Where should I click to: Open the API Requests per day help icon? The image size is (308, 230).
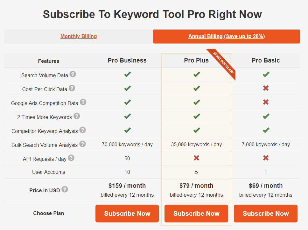[71, 158]
